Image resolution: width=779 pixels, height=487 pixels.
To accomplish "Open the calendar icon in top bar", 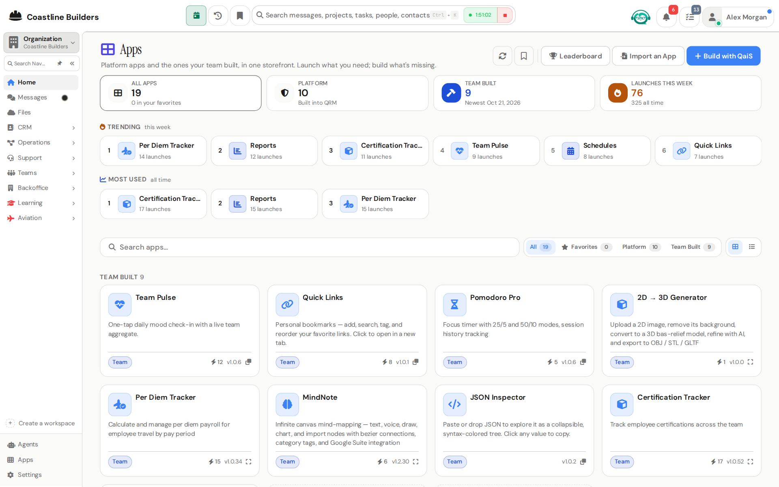I will click(196, 15).
